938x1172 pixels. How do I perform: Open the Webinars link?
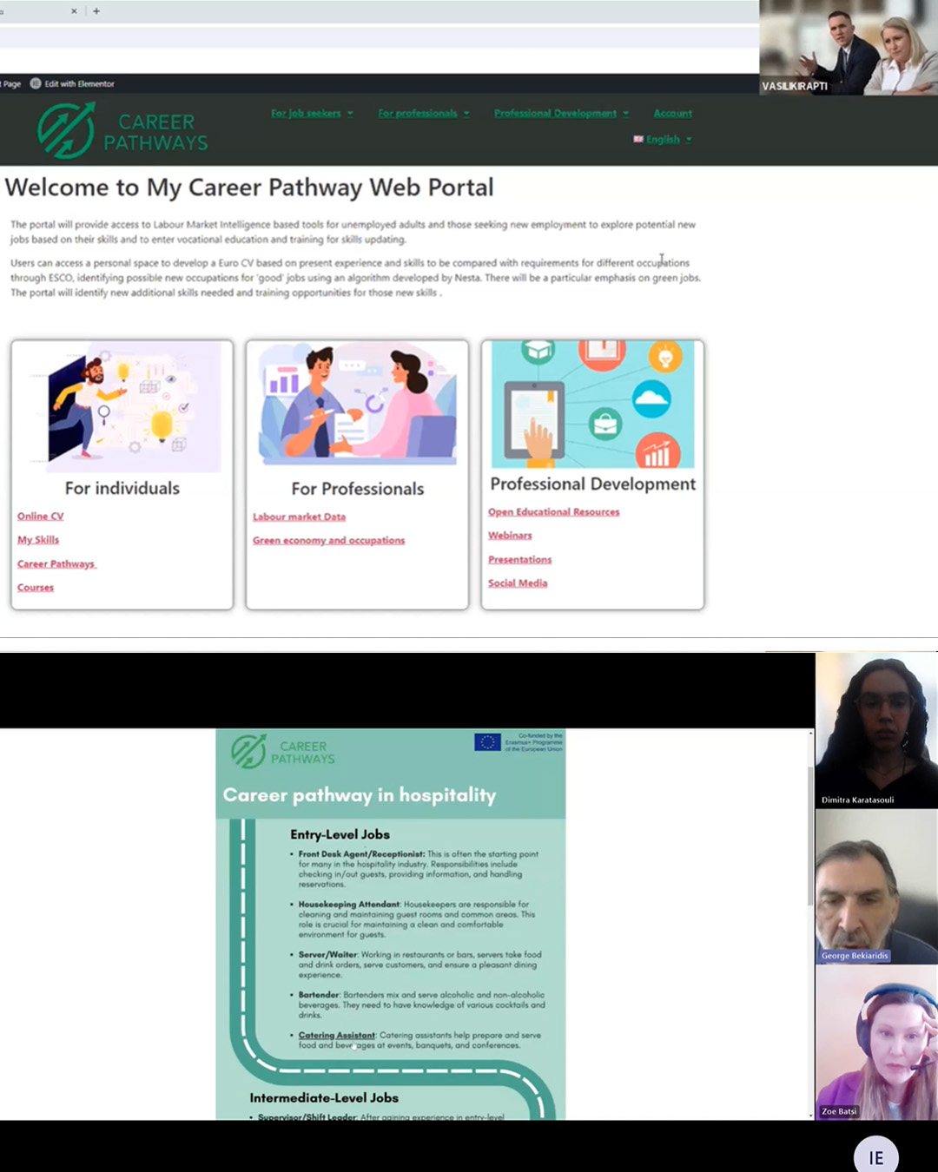[510, 536]
